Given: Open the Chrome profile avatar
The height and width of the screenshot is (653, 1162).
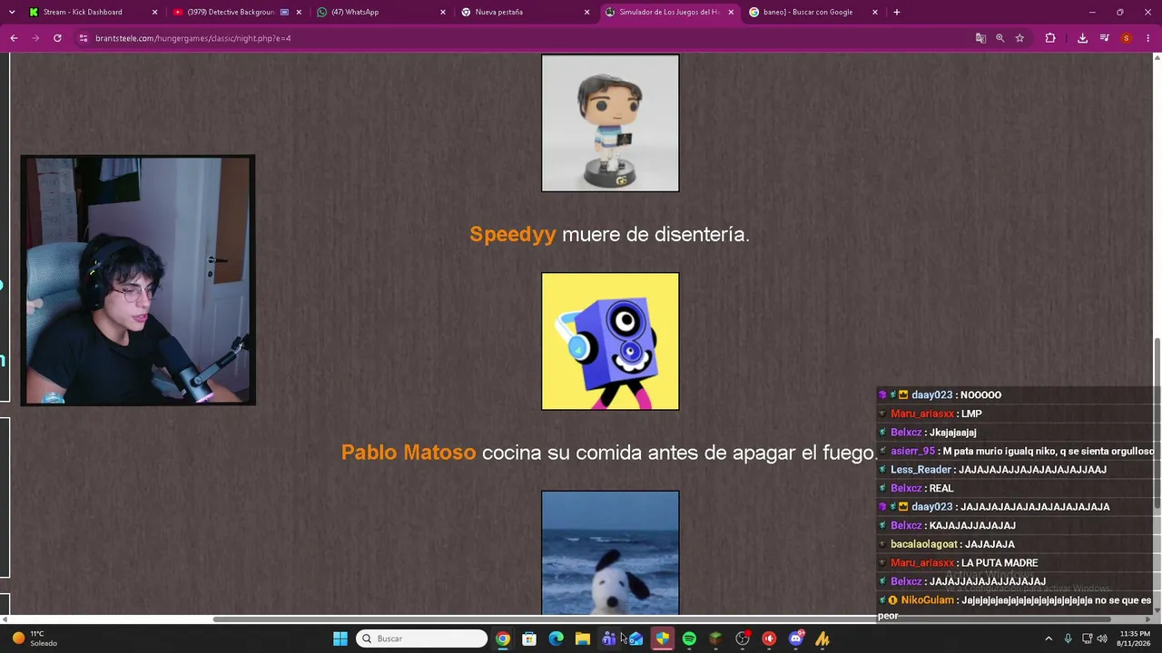Looking at the screenshot, I should coord(1126,38).
